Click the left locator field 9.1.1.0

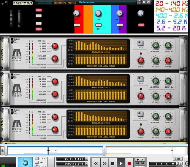pyautogui.click(x=163, y=164)
